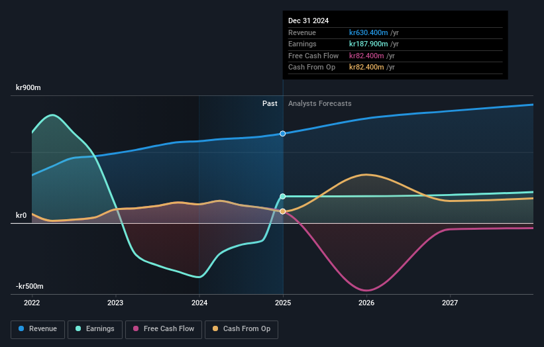This screenshot has height=347, width=544.
Task: Click the Cash From Op label in tooltip
Action: pyautogui.click(x=311, y=67)
